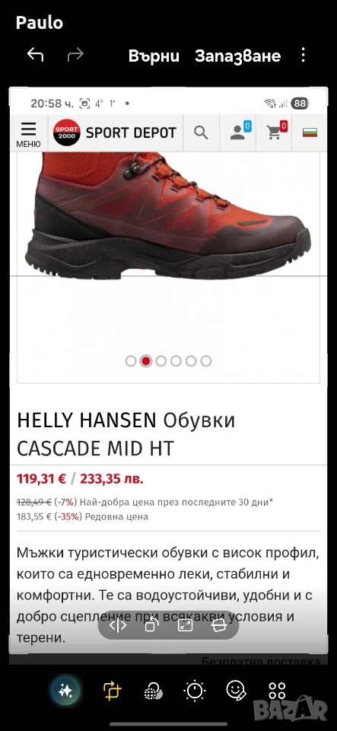Image resolution: width=337 pixels, height=731 pixels.
Task: Tap the redo arrow icon
Action: [x=75, y=55]
